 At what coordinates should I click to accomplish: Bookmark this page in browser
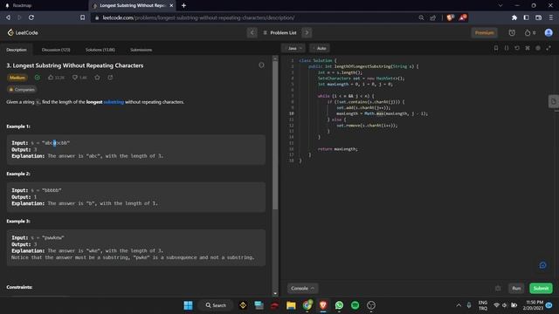coord(82,17)
